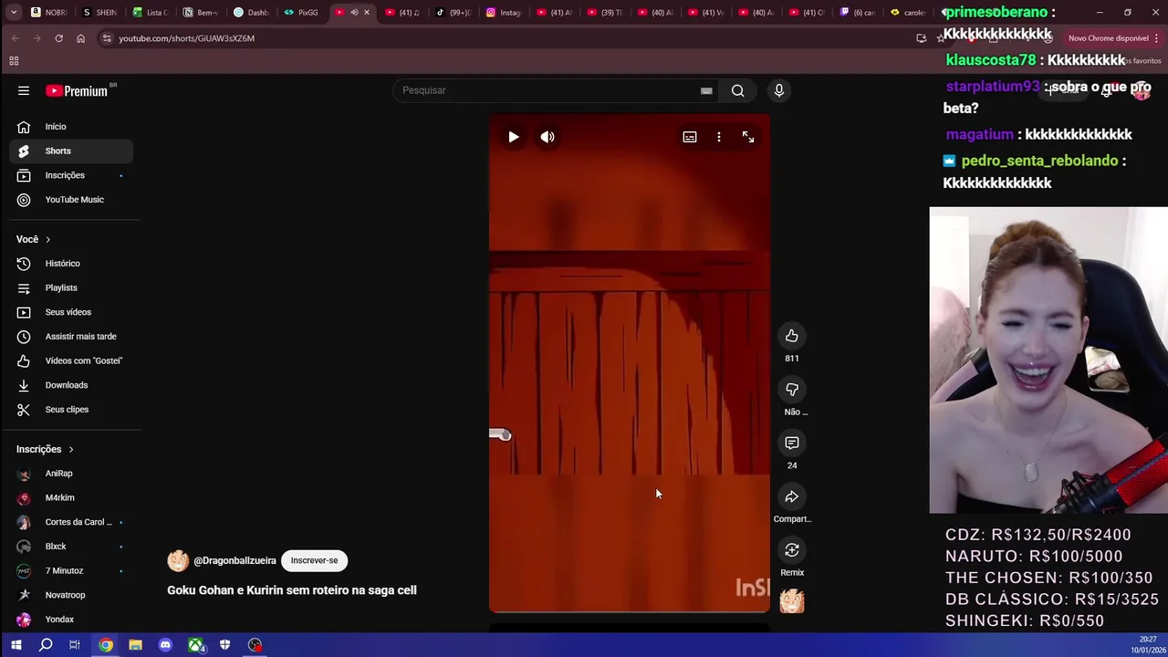Open the 24 comments panel
1168x657 pixels.
coord(792,443)
